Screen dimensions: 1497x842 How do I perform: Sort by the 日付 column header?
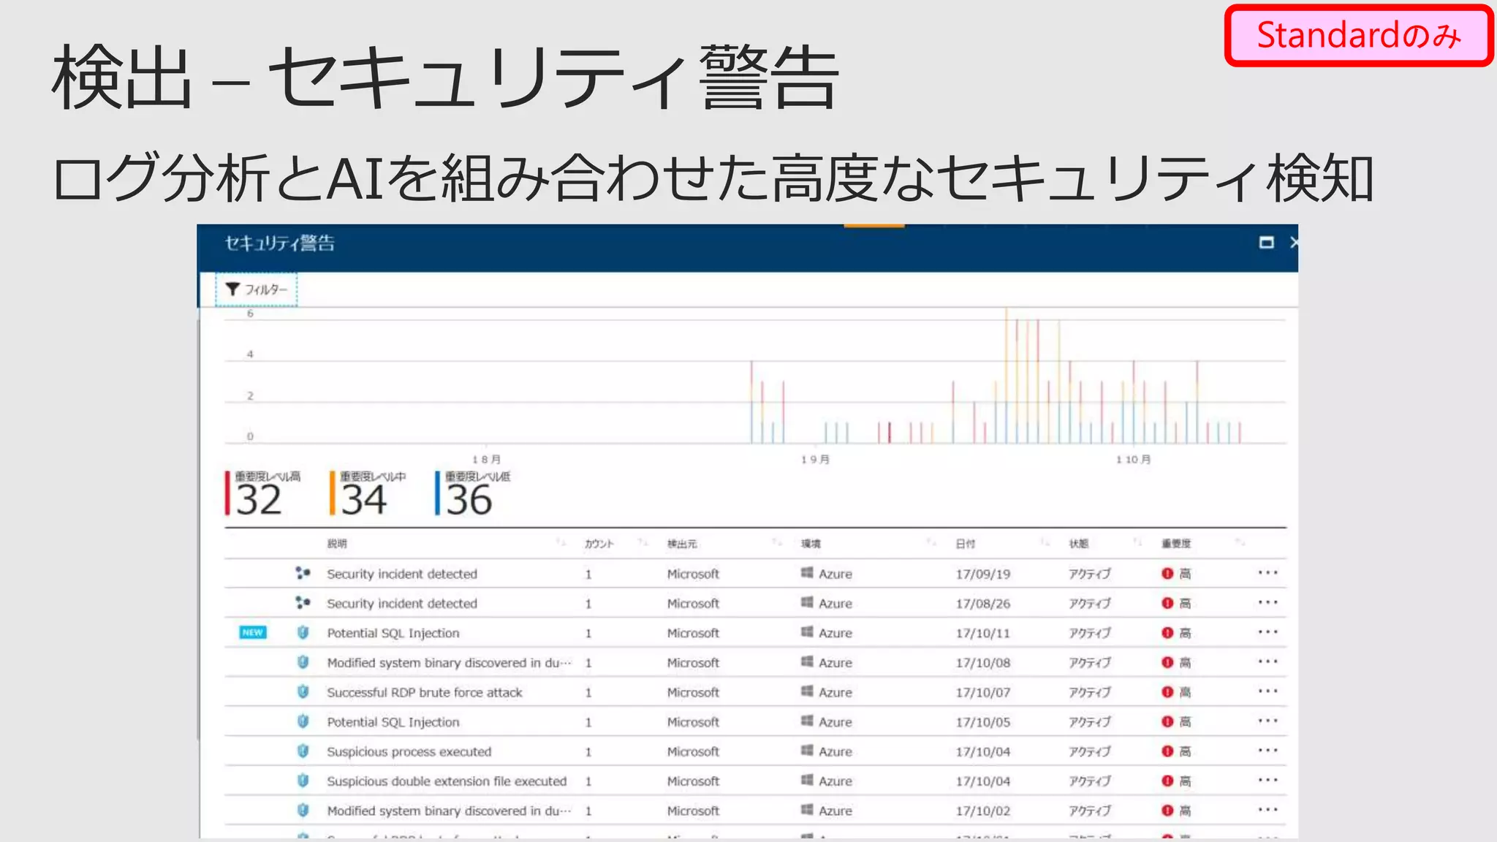click(x=966, y=544)
